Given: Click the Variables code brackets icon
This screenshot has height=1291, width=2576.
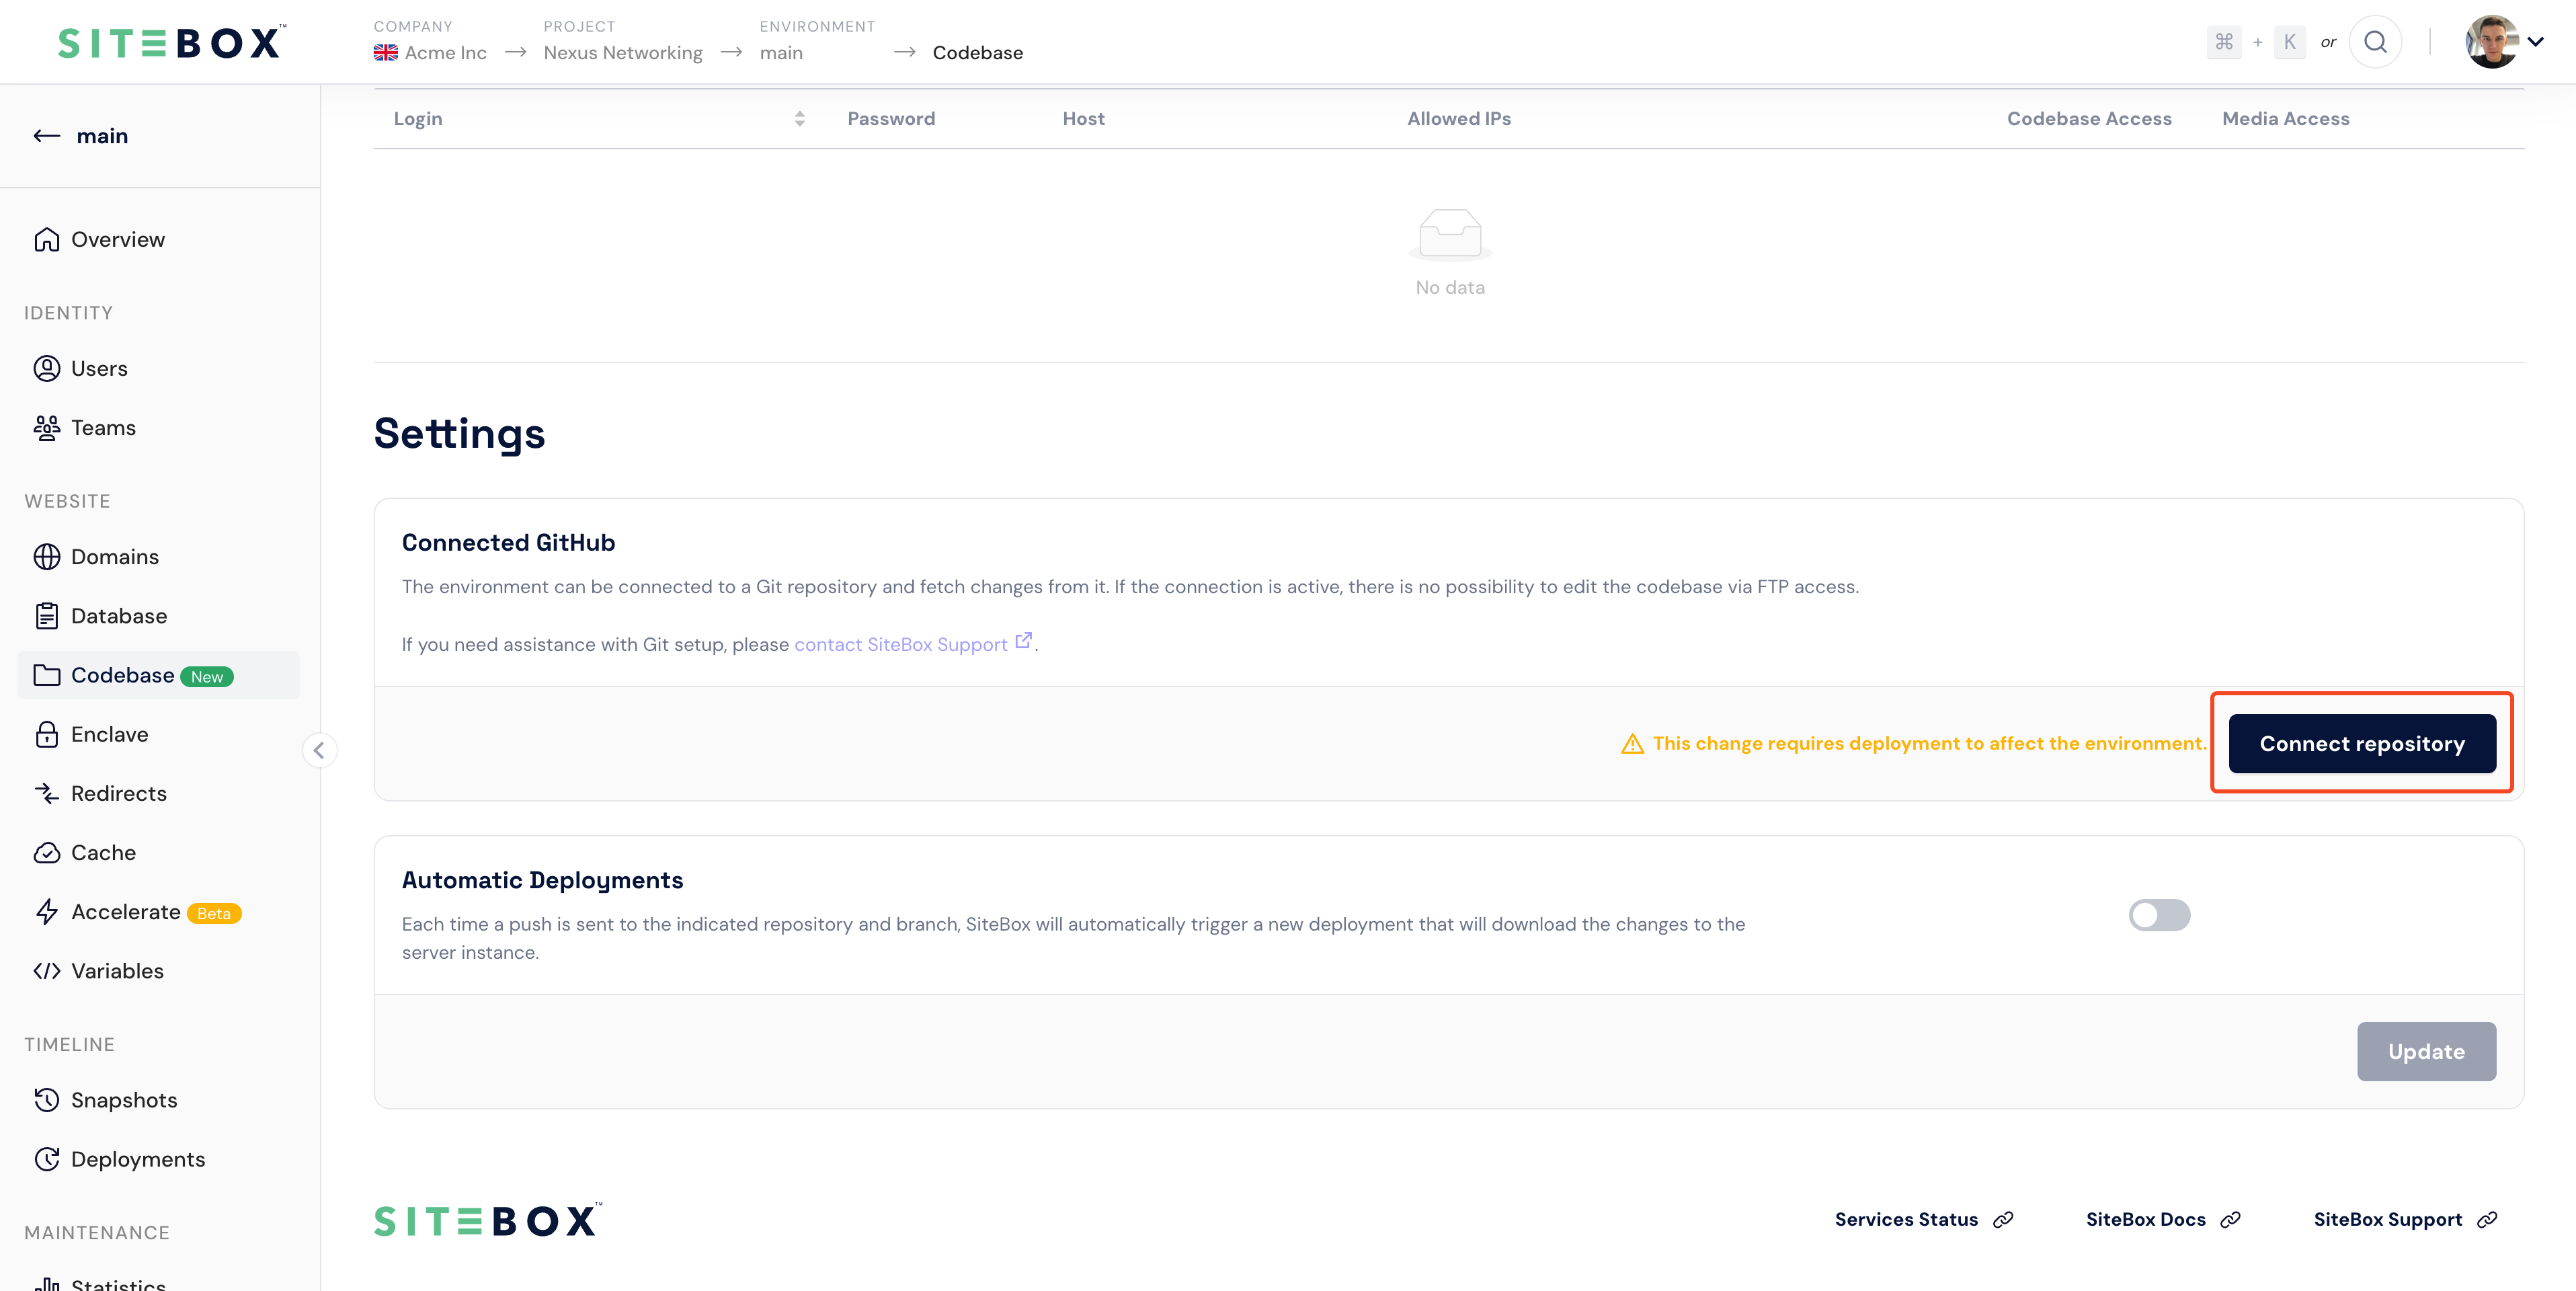Looking at the screenshot, I should point(47,971).
